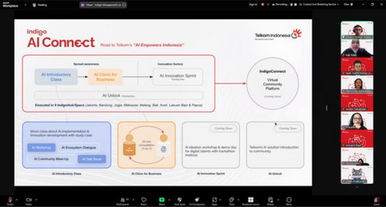Unmute the Audio microphone icon
Viewport: 386px width, 207px height.
coord(10,200)
